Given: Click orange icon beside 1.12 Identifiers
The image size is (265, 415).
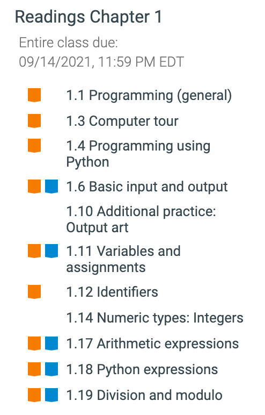Looking at the screenshot, I should [34, 292].
